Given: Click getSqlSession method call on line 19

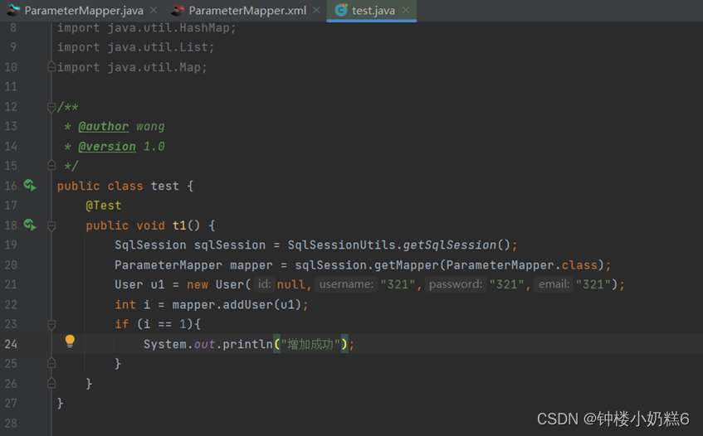Looking at the screenshot, I should (x=450, y=245).
